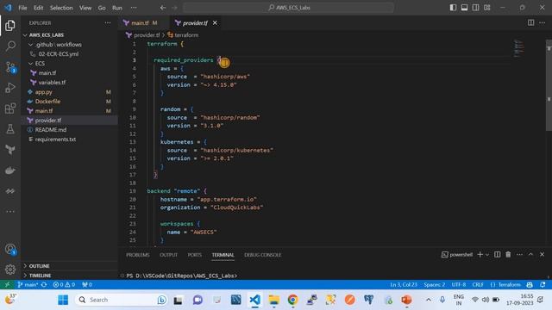Open terminal panel more actions
Image resolution: width=552 pixels, height=310 pixels.
tap(519, 255)
